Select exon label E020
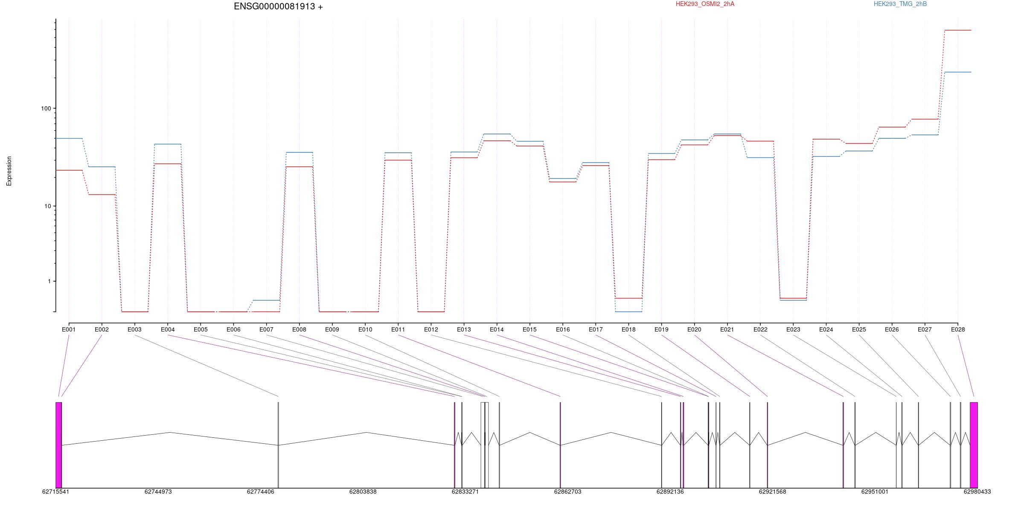1024x512 pixels. (x=694, y=329)
